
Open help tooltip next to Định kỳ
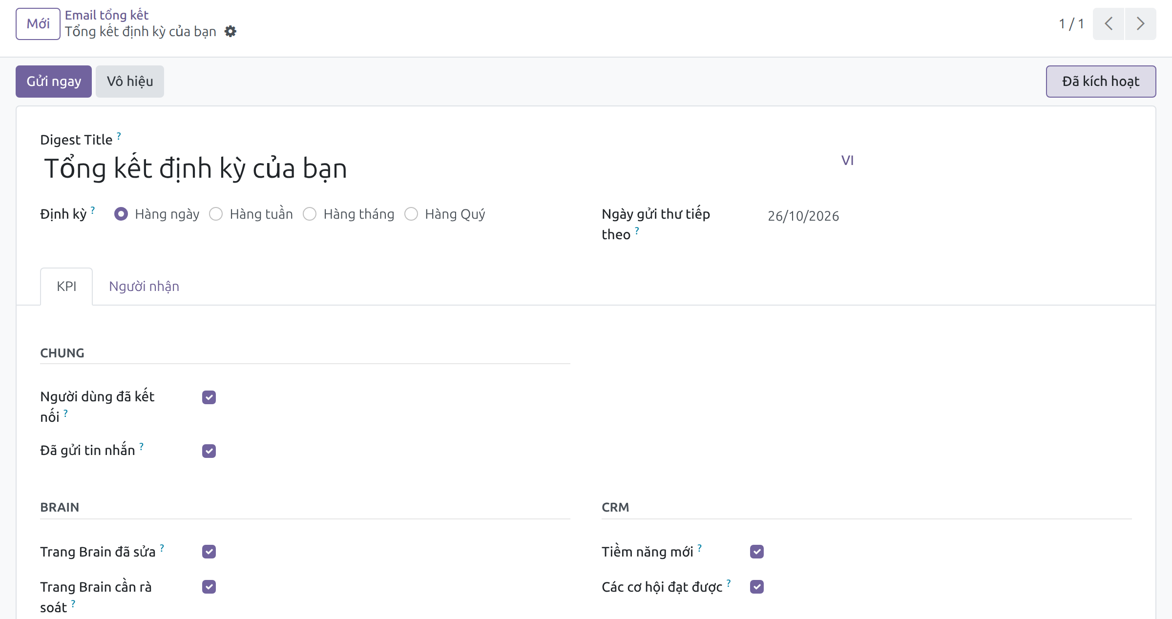[93, 210]
